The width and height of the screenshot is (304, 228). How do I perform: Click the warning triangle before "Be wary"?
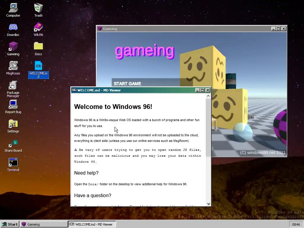point(76,150)
